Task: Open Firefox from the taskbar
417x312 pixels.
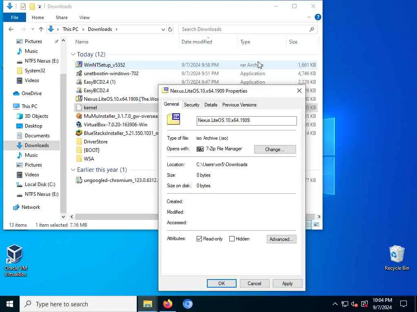Action: 167,304
